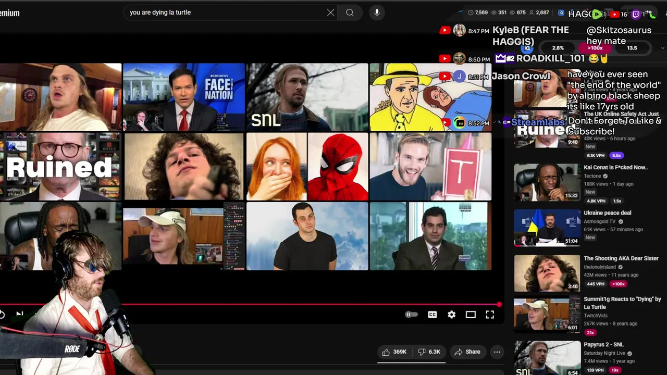Open 'Summit1g Reacts to Dying by La Turtle'

pos(622,303)
